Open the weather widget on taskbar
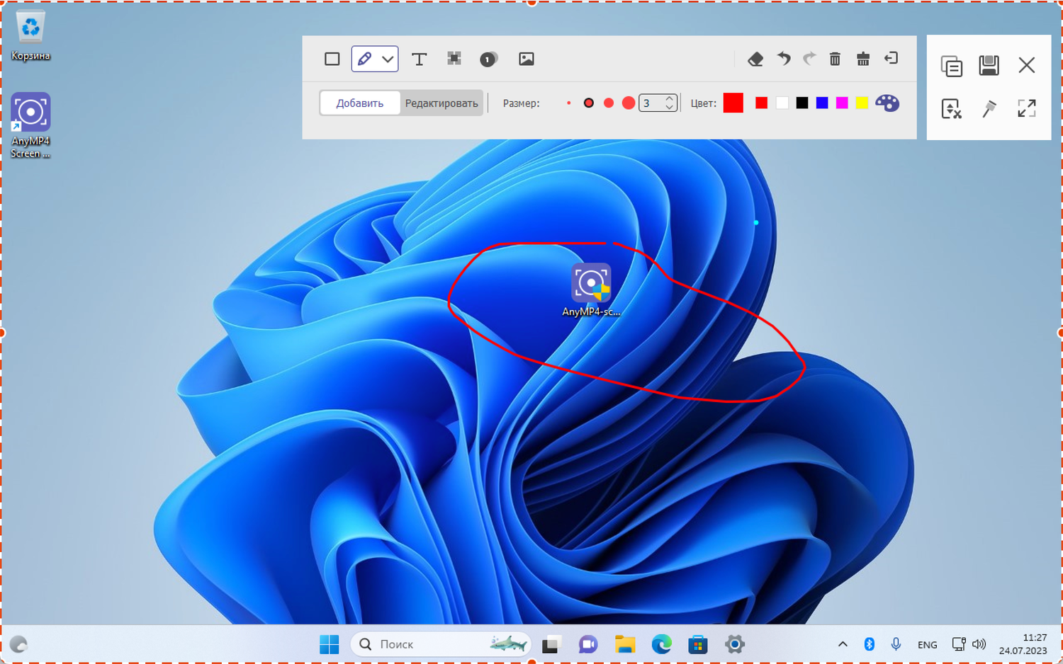 click(x=18, y=644)
